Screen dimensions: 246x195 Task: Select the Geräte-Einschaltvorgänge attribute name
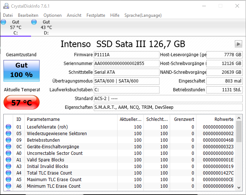coord(53,147)
